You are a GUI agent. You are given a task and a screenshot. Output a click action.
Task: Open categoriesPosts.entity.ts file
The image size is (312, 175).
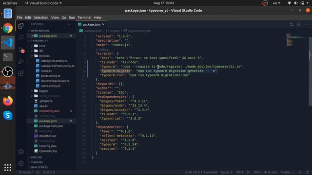(x=58, y=66)
